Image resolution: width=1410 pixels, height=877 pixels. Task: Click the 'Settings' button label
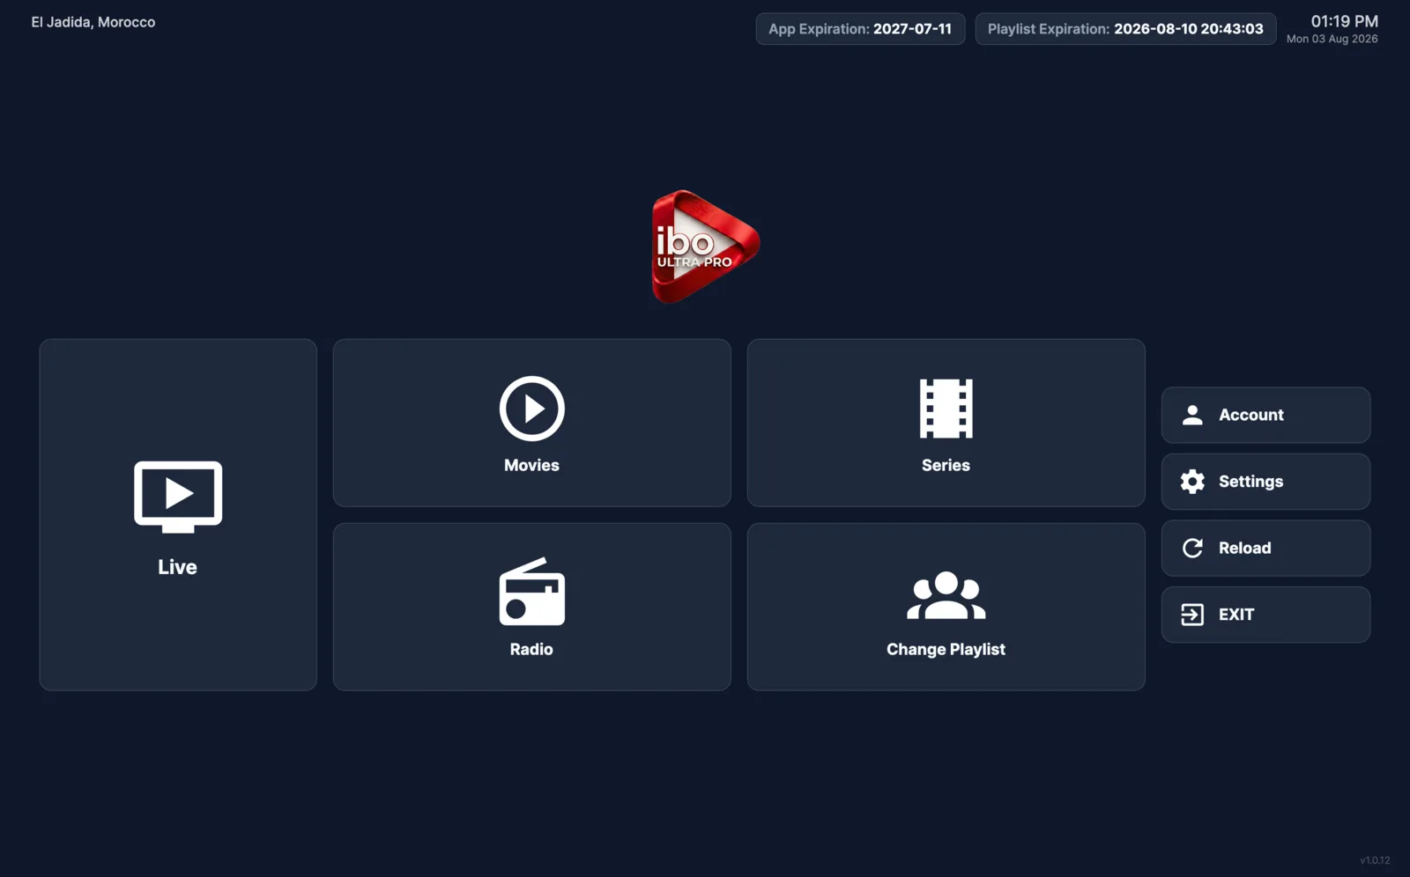pyautogui.click(x=1251, y=482)
